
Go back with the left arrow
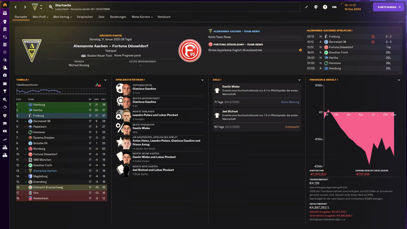(16, 7)
